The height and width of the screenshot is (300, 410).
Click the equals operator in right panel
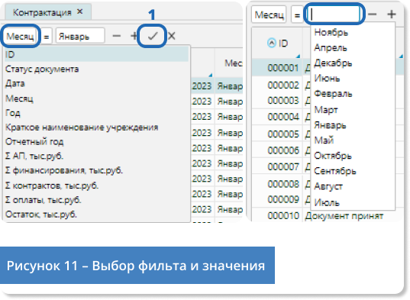[x=297, y=15]
